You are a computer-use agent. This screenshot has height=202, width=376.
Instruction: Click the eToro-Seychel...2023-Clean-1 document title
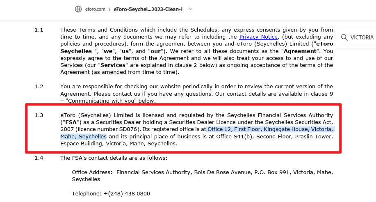coord(148,9)
